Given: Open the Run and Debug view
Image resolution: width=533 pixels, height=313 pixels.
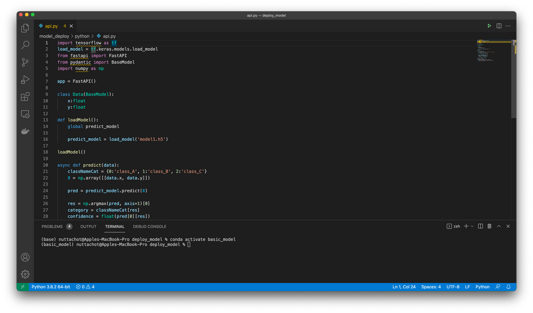Looking at the screenshot, I should click(25, 79).
